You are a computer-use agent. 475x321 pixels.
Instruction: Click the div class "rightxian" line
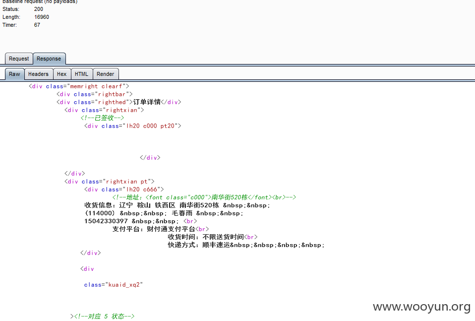(x=104, y=110)
